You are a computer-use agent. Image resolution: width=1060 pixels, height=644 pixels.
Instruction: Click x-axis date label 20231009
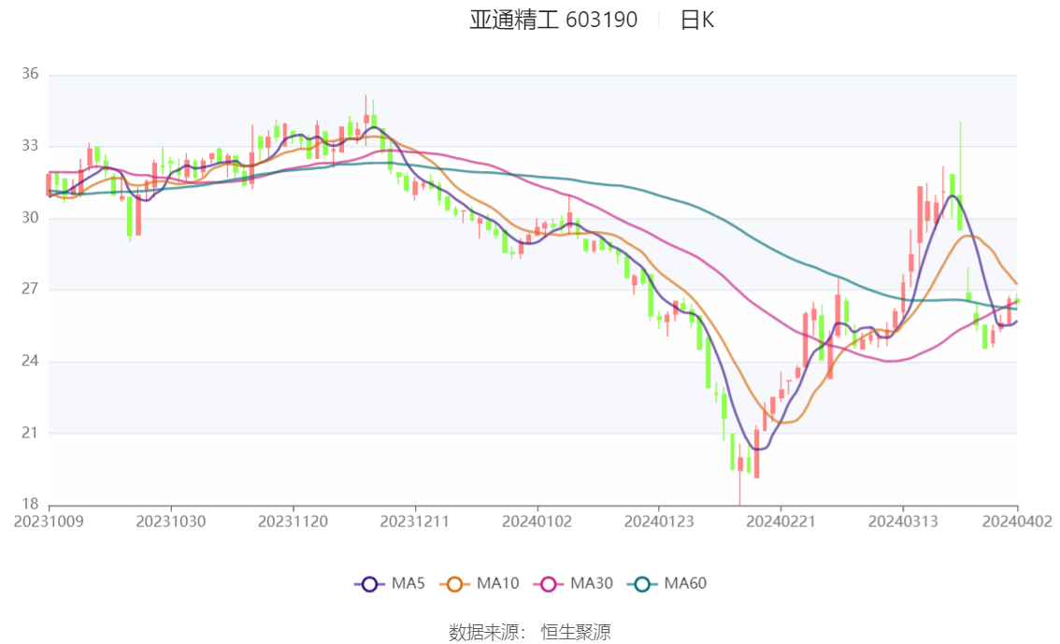[x=49, y=522]
